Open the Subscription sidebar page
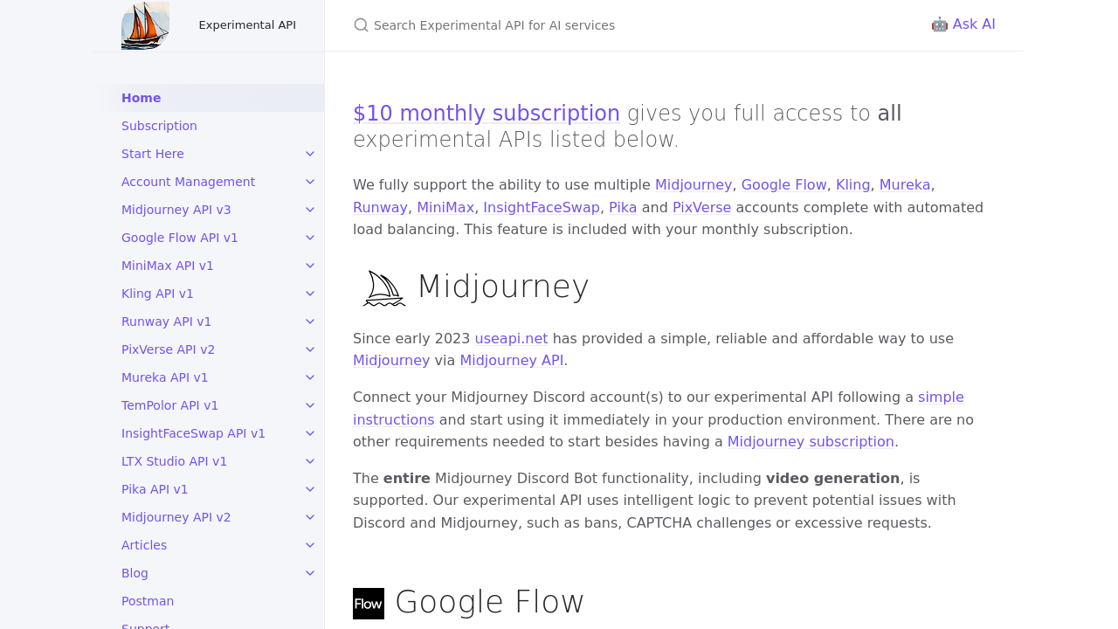Image resolution: width=1118 pixels, height=629 pixels. [x=159, y=126]
